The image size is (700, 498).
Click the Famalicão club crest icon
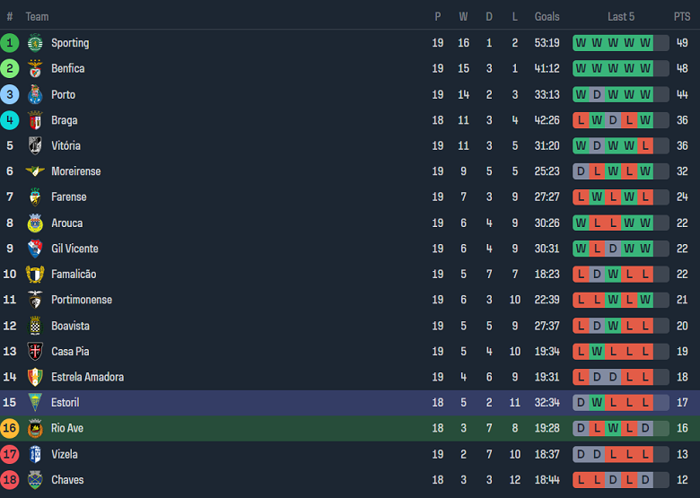coord(35,275)
